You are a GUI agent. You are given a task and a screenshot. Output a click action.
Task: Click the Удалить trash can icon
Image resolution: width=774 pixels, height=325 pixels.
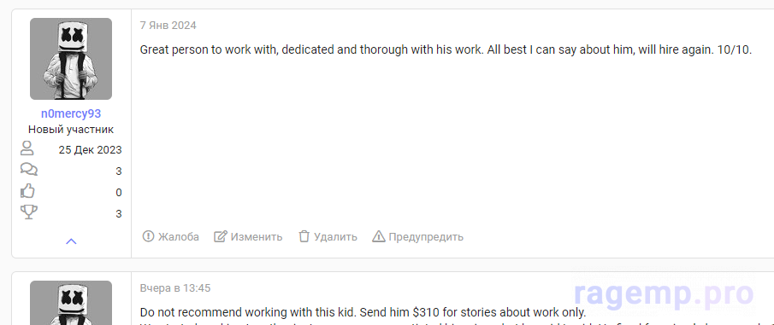click(x=304, y=236)
